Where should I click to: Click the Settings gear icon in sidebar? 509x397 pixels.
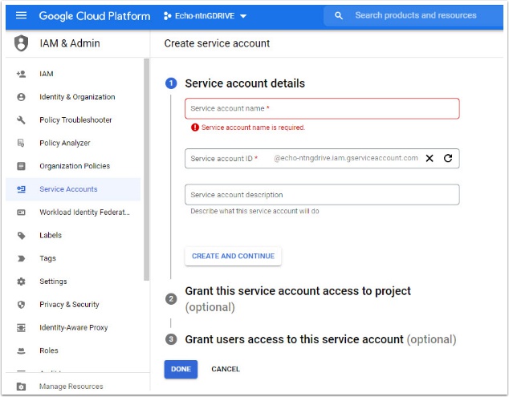click(x=21, y=282)
